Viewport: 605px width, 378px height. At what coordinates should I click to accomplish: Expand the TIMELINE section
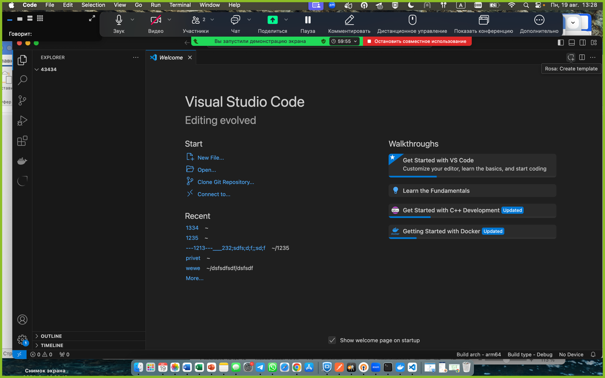52,345
